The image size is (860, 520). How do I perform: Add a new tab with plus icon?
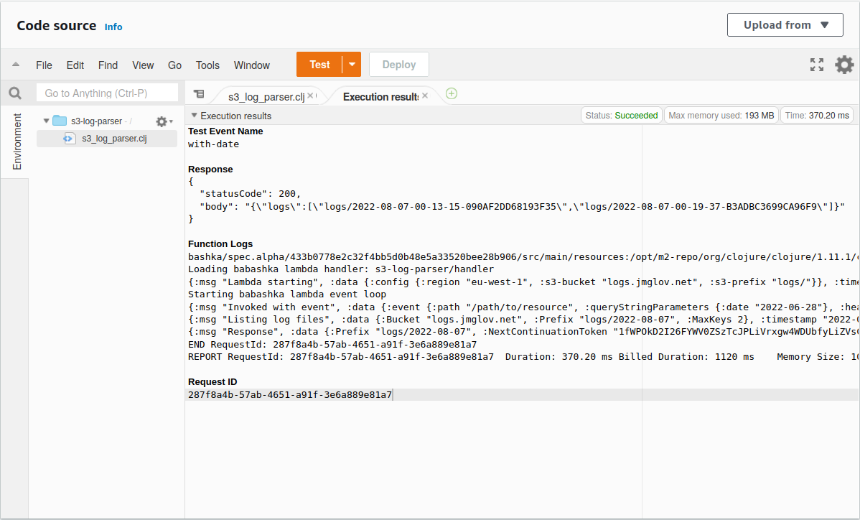(x=452, y=94)
